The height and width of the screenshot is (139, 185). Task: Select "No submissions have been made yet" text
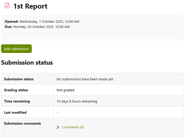[x=85, y=79]
